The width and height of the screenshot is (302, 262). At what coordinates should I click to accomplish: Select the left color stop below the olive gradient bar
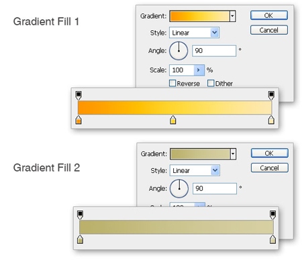point(80,239)
